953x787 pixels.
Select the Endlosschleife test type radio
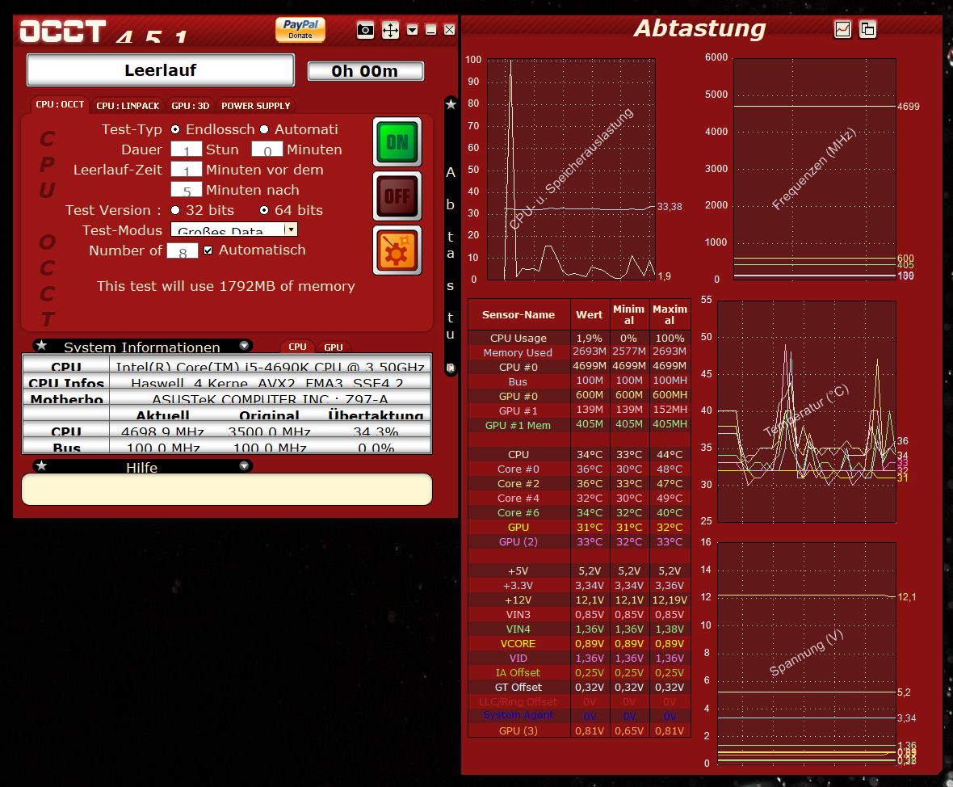(x=175, y=129)
